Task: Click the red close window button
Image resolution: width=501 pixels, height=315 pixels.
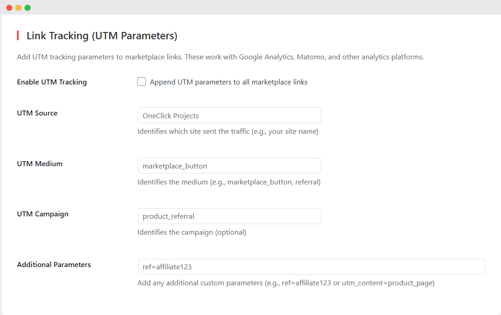Action: click(x=9, y=7)
